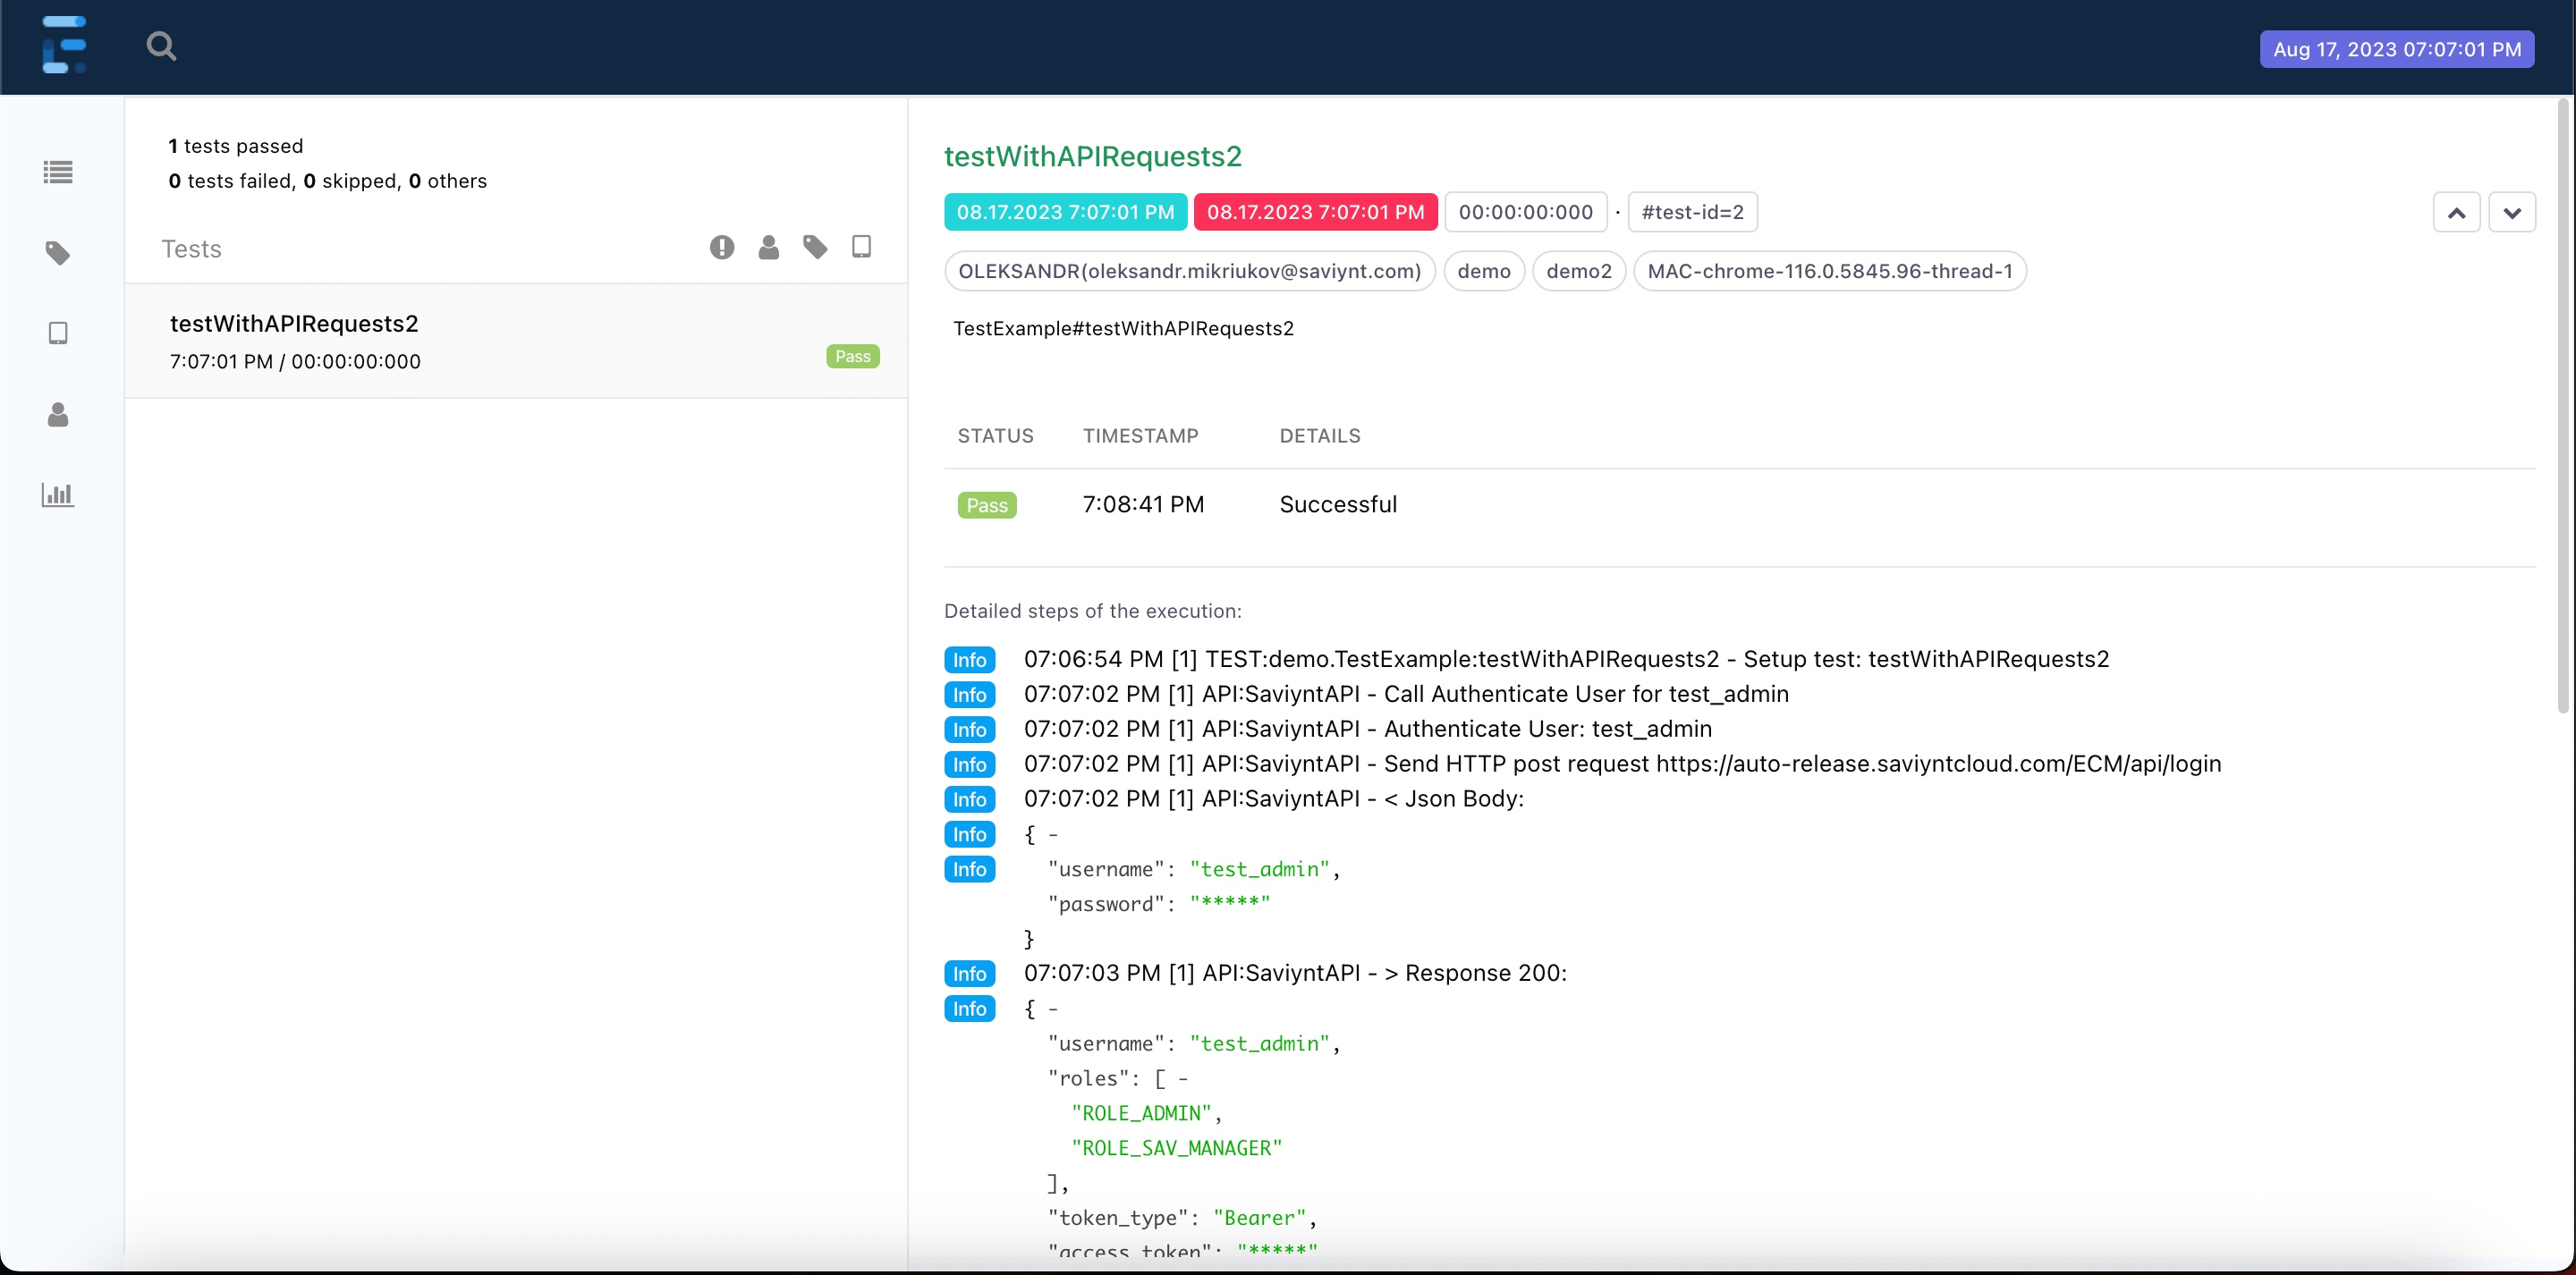Viewport: 2576px width, 1275px height.
Task: Click the Extent report logo
Action: coord(64,45)
